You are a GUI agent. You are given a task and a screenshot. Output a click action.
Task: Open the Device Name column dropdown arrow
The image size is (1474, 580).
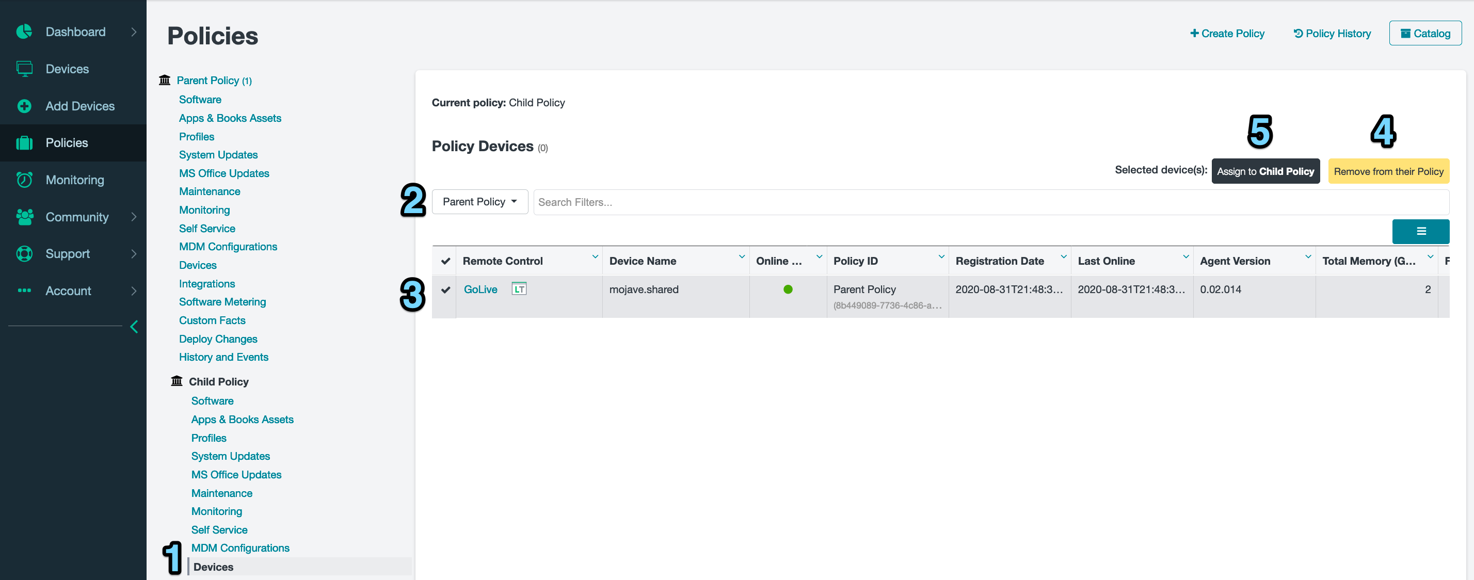[x=742, y=257]
